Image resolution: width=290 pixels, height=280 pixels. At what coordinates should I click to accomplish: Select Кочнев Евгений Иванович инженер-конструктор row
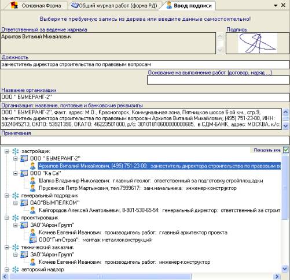pyautogui.click(x=124, y=262)
